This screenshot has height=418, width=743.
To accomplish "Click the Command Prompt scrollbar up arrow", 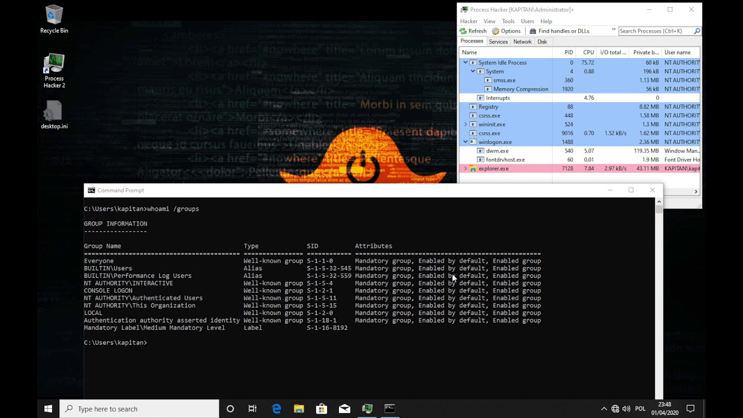I will [x=659, y=201].
